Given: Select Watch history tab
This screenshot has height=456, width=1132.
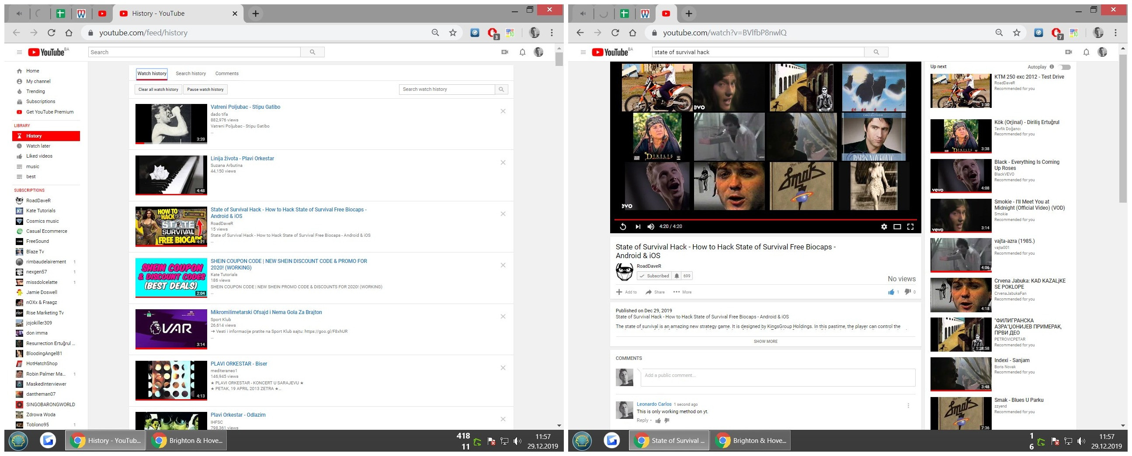Looking at the screenshot, I should (x=152, y=73).
